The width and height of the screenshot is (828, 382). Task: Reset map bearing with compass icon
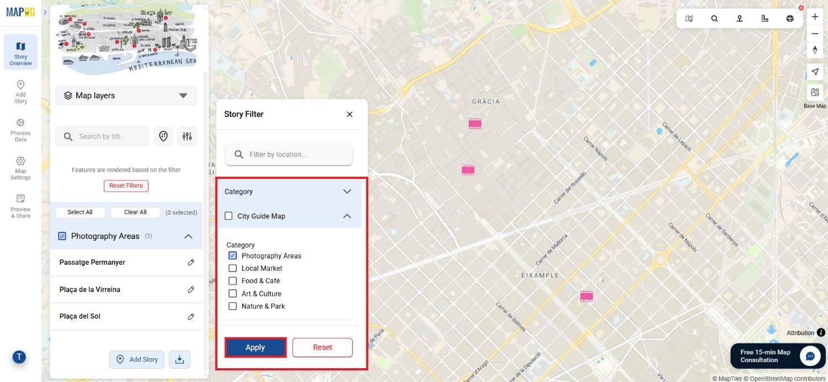(x=815, y=50)
